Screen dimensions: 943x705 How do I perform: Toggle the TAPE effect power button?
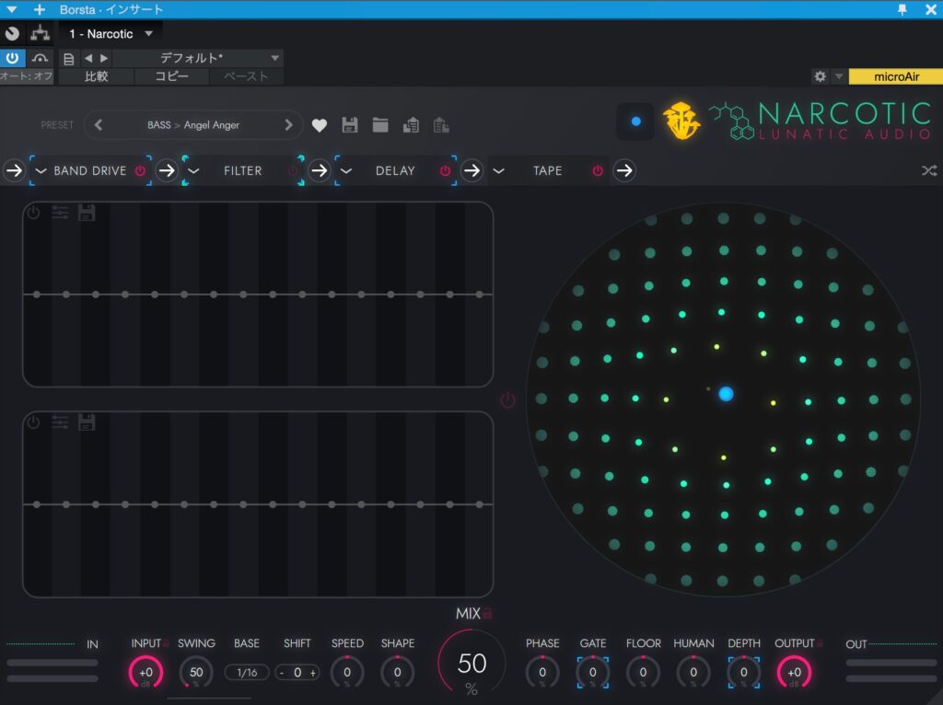(x=598, y=170)
